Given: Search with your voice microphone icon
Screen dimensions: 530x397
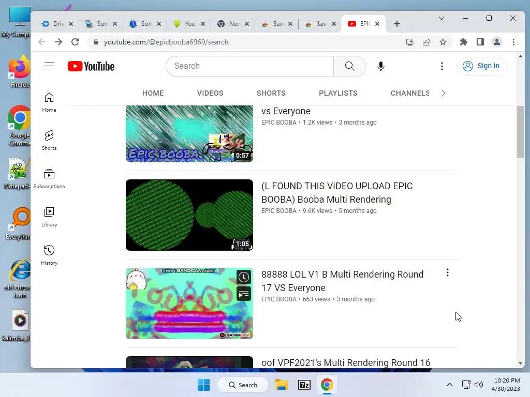Looking at the screenshot, I should (380, 66).
